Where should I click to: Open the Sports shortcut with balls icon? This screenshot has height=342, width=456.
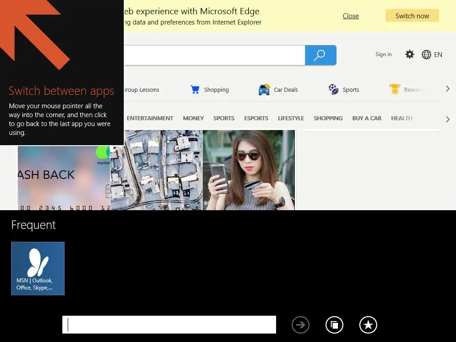[344, 90]
